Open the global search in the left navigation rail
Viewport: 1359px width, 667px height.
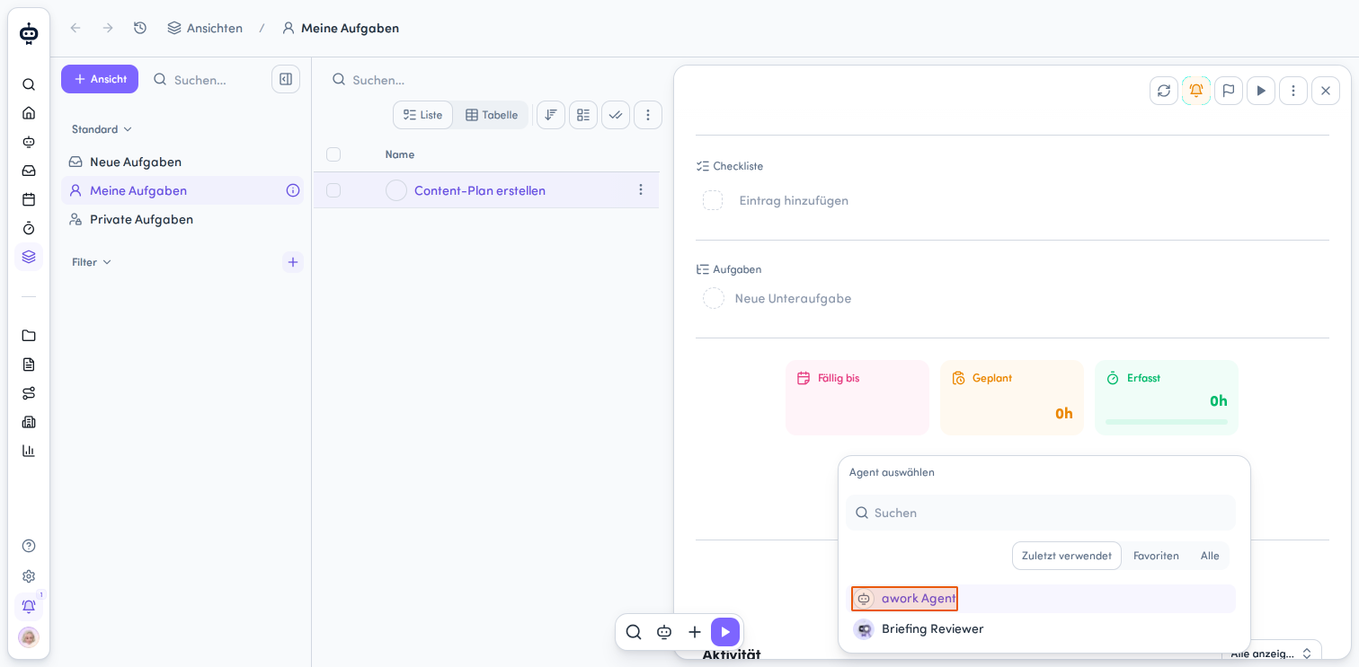(29, 84)
